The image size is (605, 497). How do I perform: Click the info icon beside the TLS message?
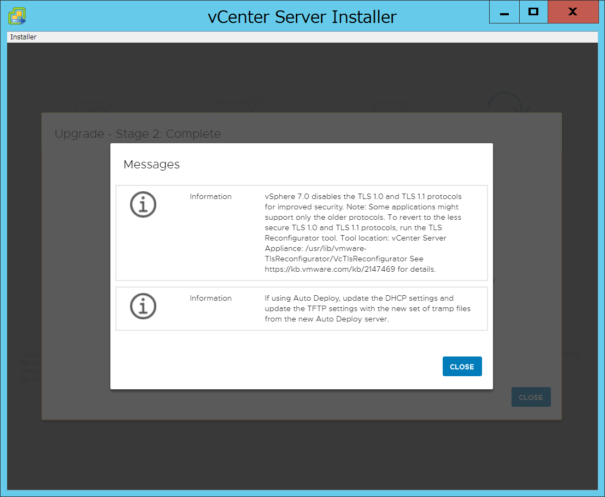pyautogui.click(x=143, y=204)
